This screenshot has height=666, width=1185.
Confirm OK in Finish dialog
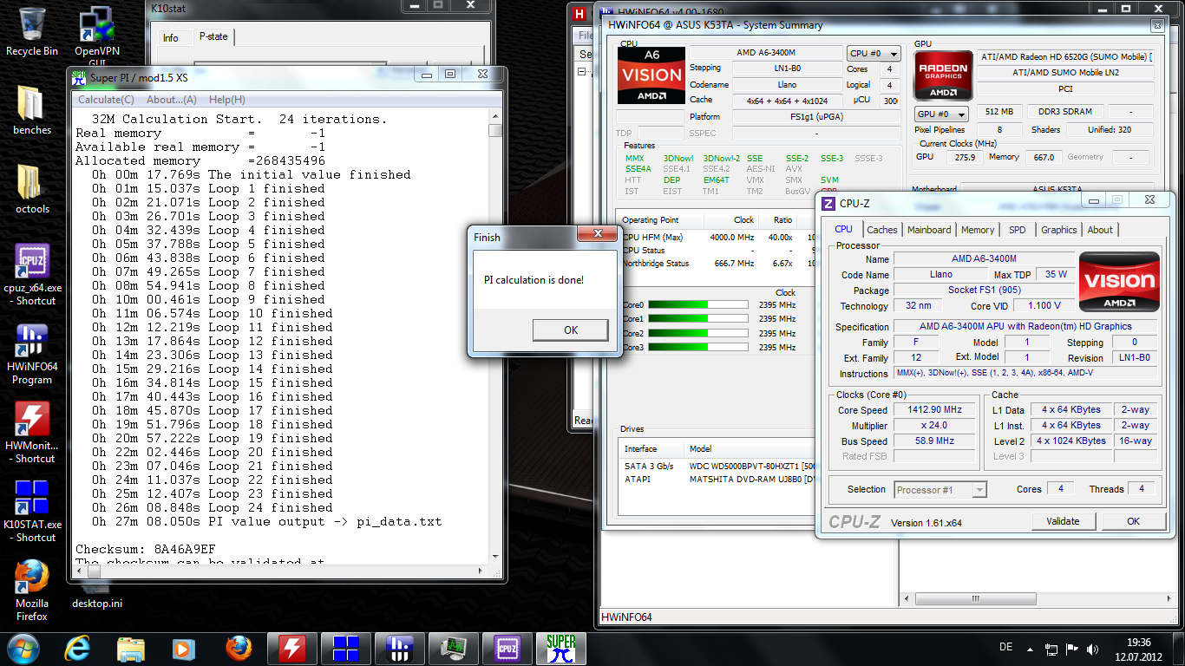(x=570, y=330)
